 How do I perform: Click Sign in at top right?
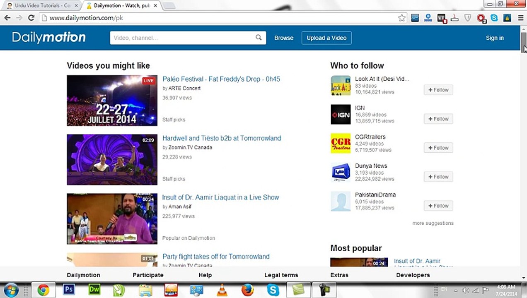495,38
